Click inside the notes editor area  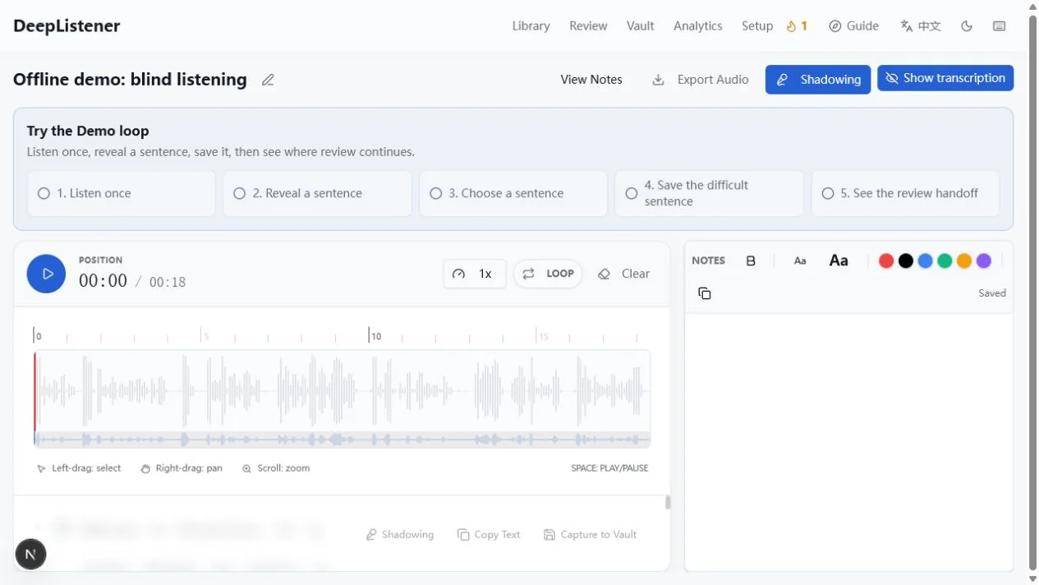[848, 441]
